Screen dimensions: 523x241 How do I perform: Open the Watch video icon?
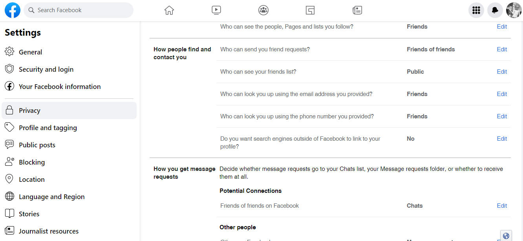[216, 10]
